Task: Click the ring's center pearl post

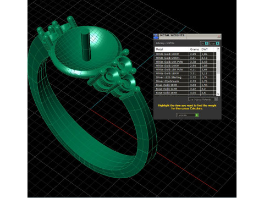Action: [85, 46]
